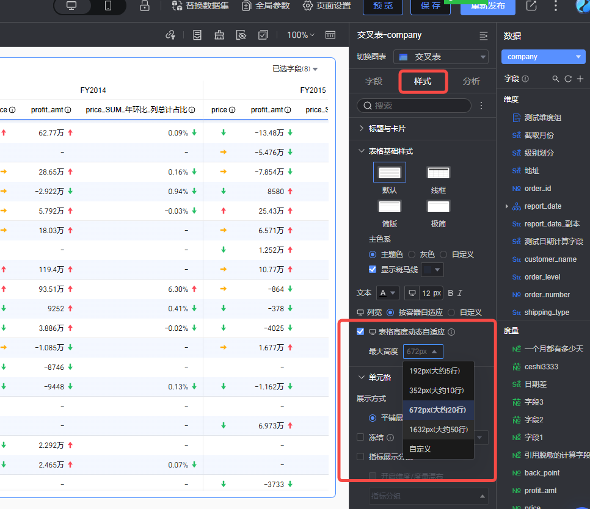Select the 线框 table style thumbnail

coord(438,173)
